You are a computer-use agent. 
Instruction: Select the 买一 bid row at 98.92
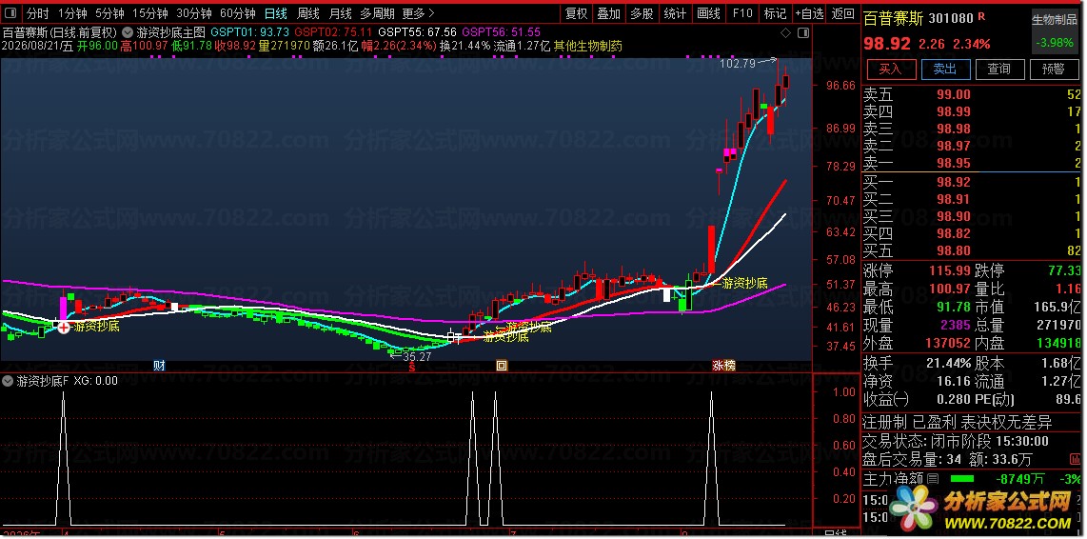972,182
